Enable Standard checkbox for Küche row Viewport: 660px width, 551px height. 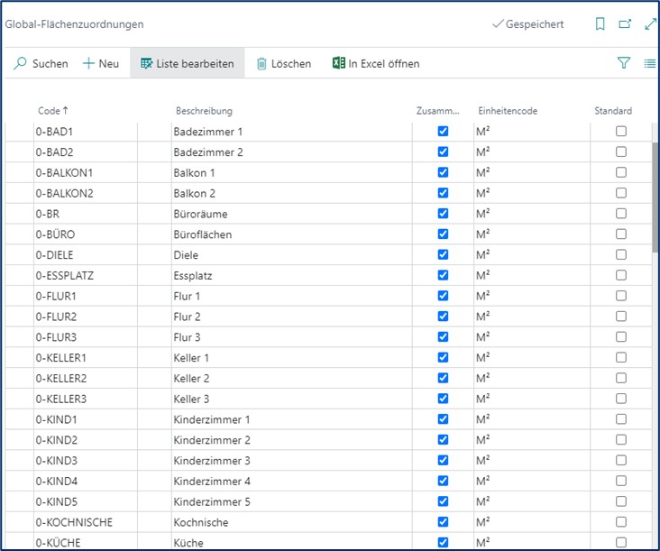[x=621, y=542]
